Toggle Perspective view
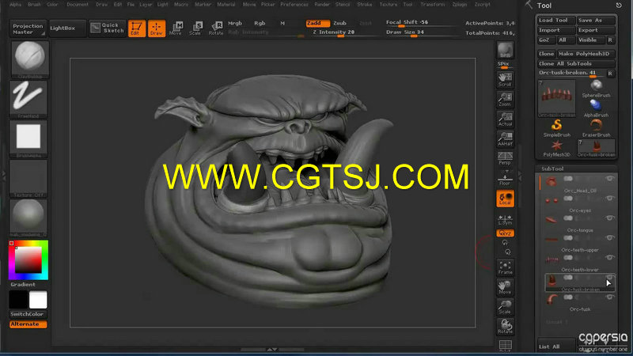633x356 pixels. point(505,159)
